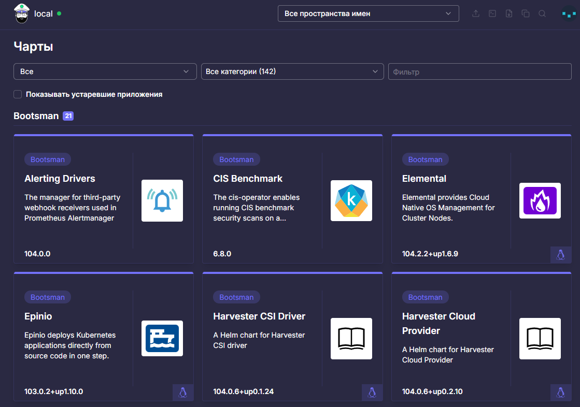
Task: Click version 104.2.2+up1.6.9 on Elemental
Action: (430, 254)
